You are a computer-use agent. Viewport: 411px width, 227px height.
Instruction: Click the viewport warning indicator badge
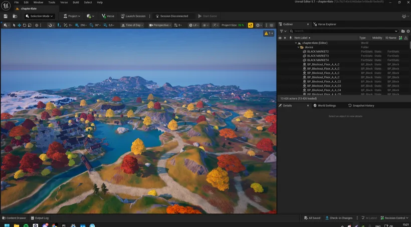click(269, 33)
